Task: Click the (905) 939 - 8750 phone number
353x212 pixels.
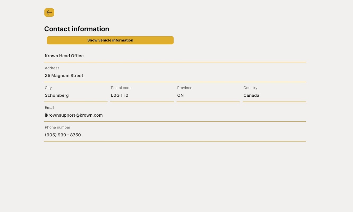Action: [x=63, y=135]
